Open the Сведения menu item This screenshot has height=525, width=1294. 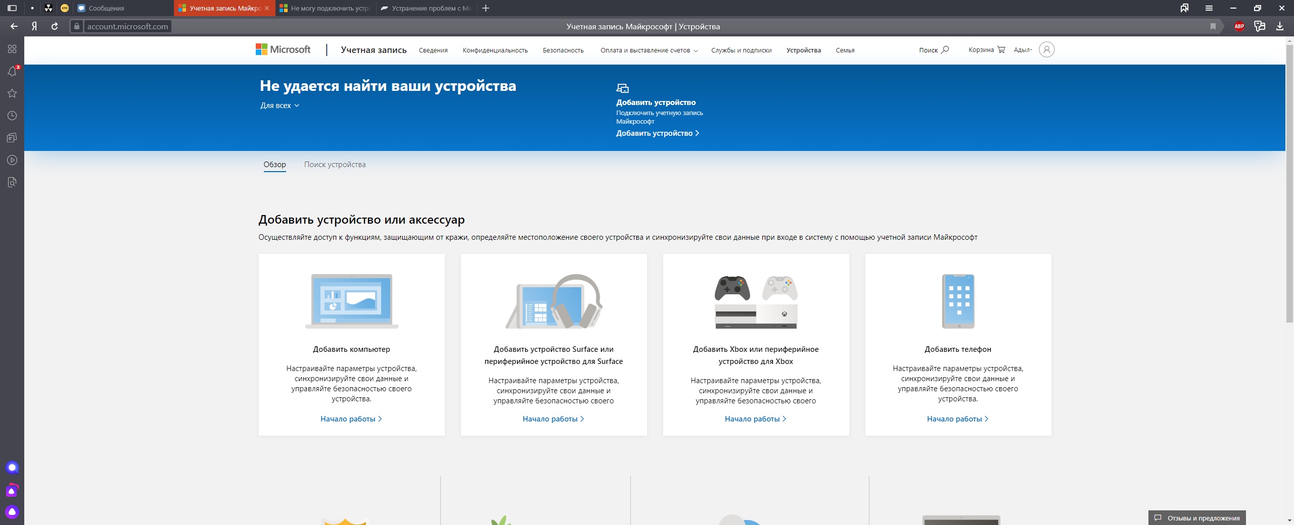tap(433, 50)
